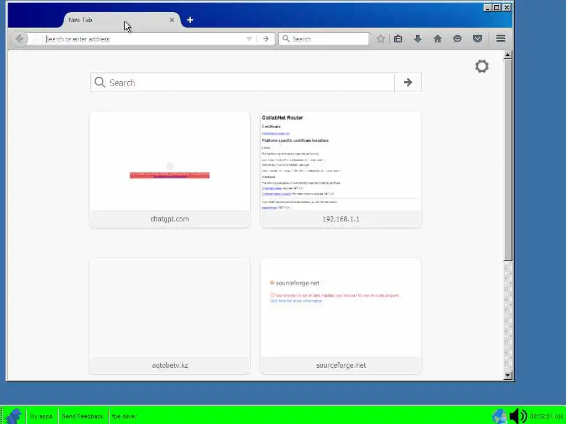Click the vertical scrollbar thumb
This screenshot has width=566, height=424.
(x=507, y=160)
